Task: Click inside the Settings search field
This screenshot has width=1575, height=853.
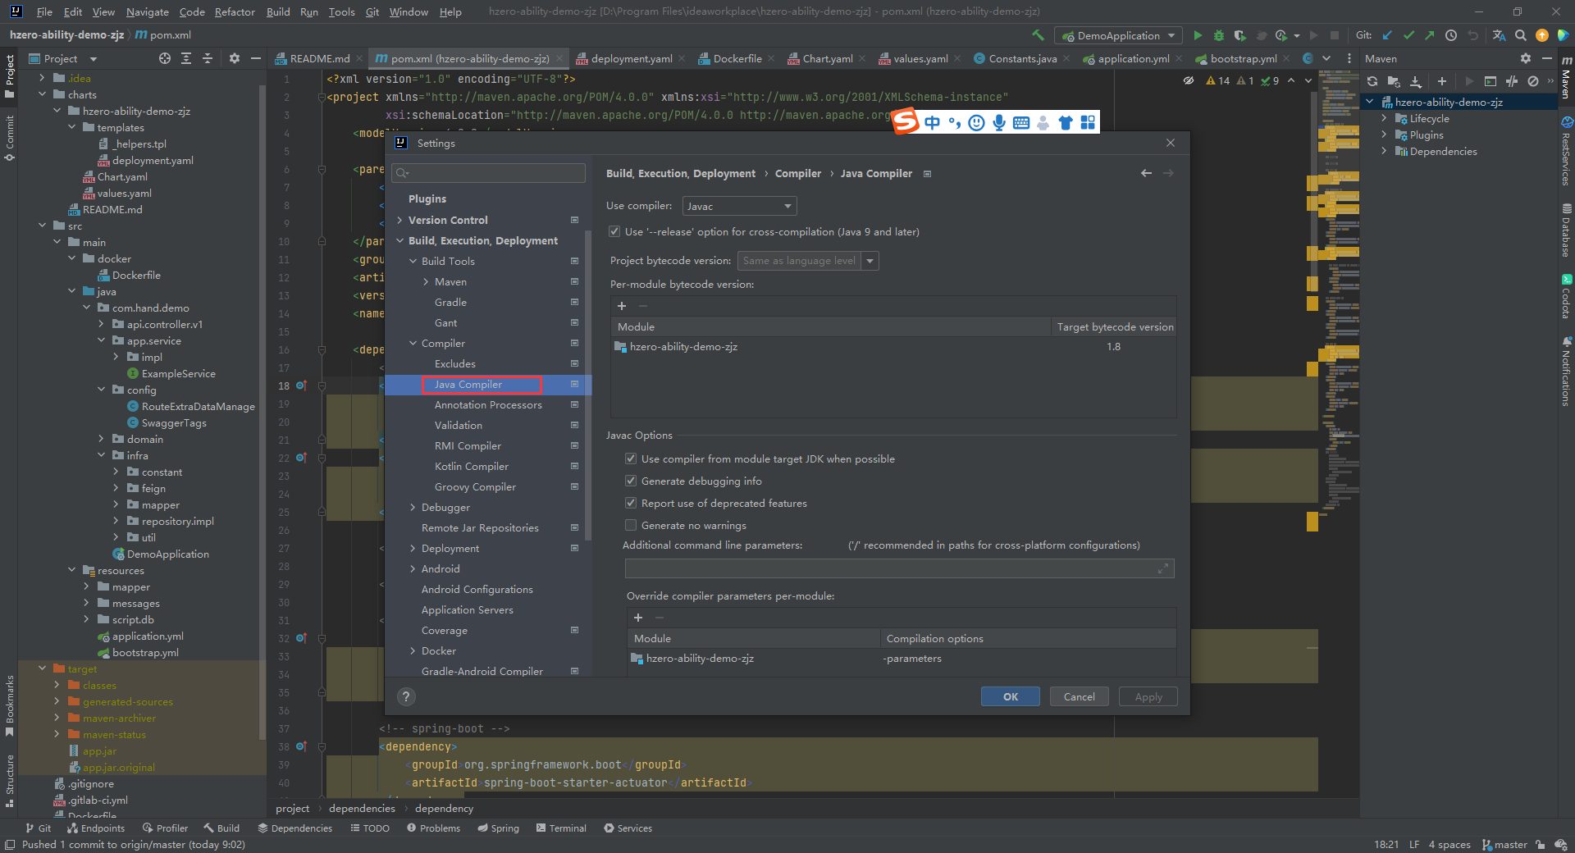Action: 489,172
